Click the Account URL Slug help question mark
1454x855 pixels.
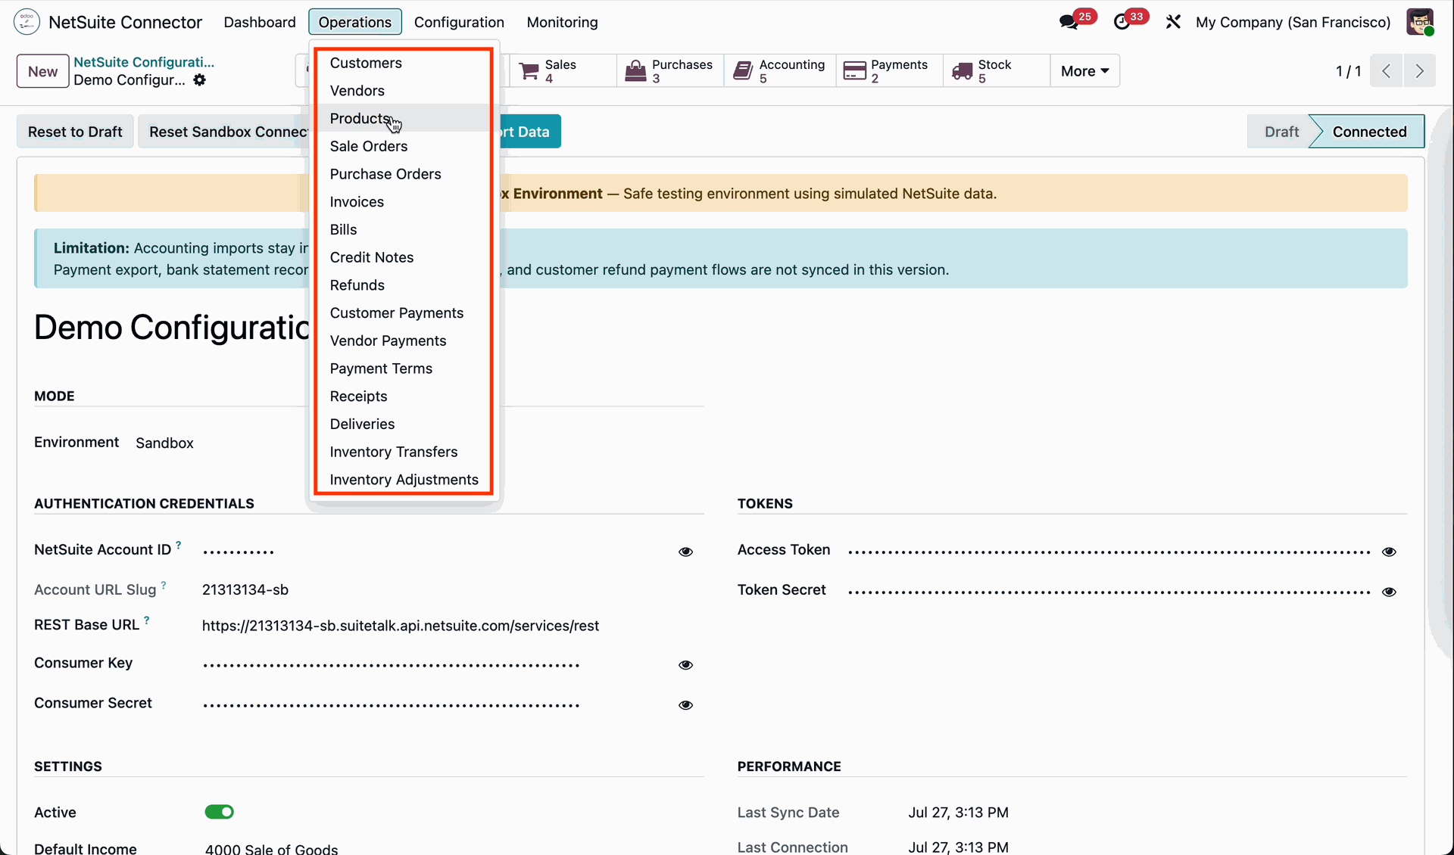[164, 585]
